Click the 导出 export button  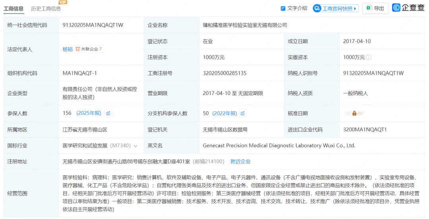pyautogui.click(x=375, y=8)
